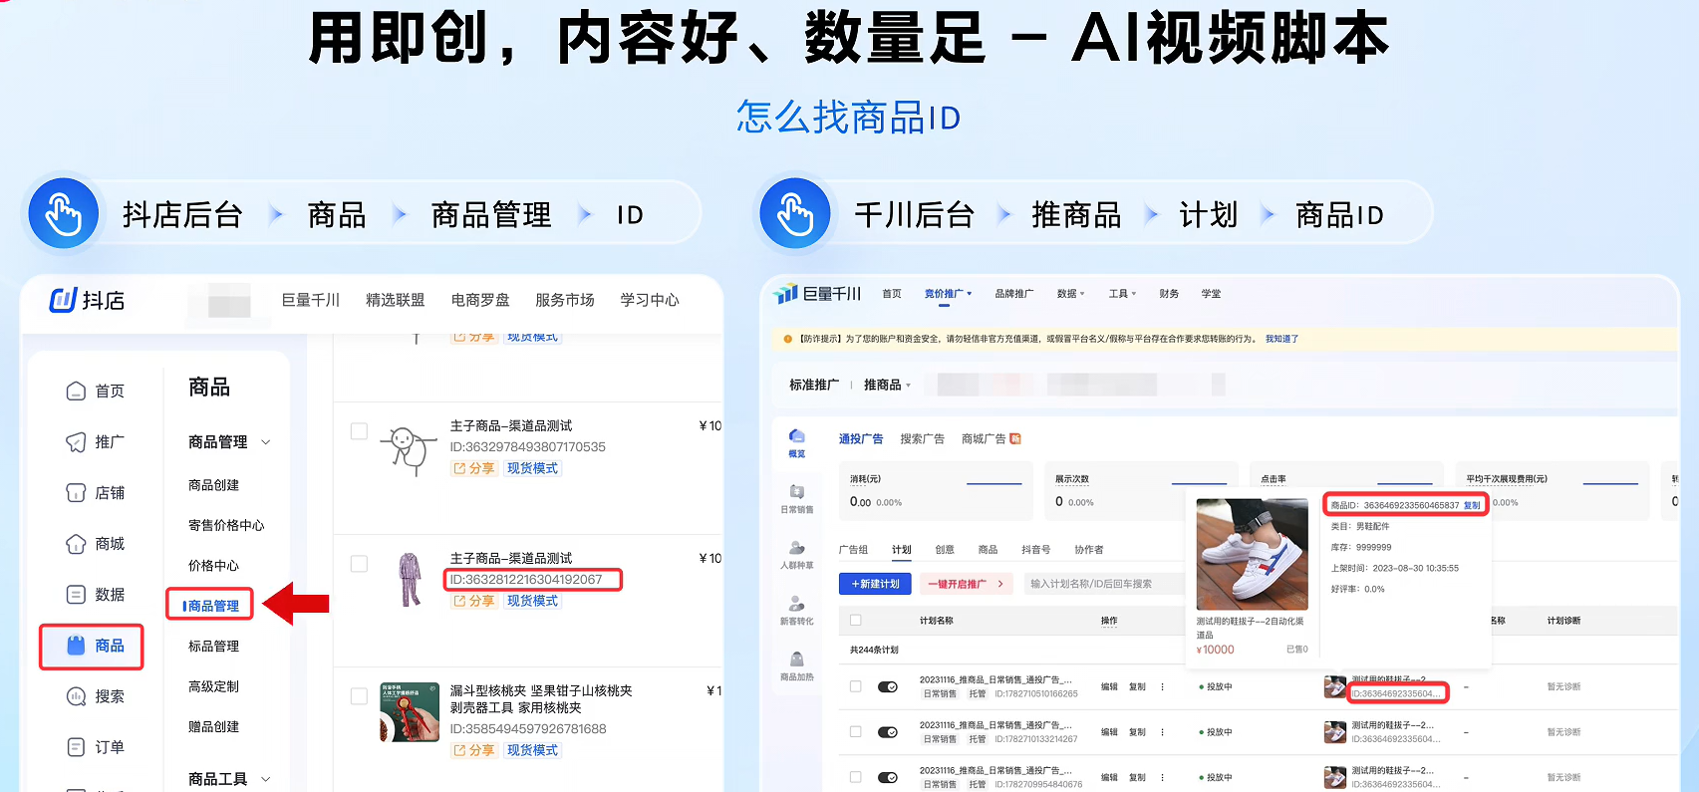Click 复制 link next to the 商品ID
Image resolution: width=1699 pixels, height=792 pixels.
[x=1471, y=505]
